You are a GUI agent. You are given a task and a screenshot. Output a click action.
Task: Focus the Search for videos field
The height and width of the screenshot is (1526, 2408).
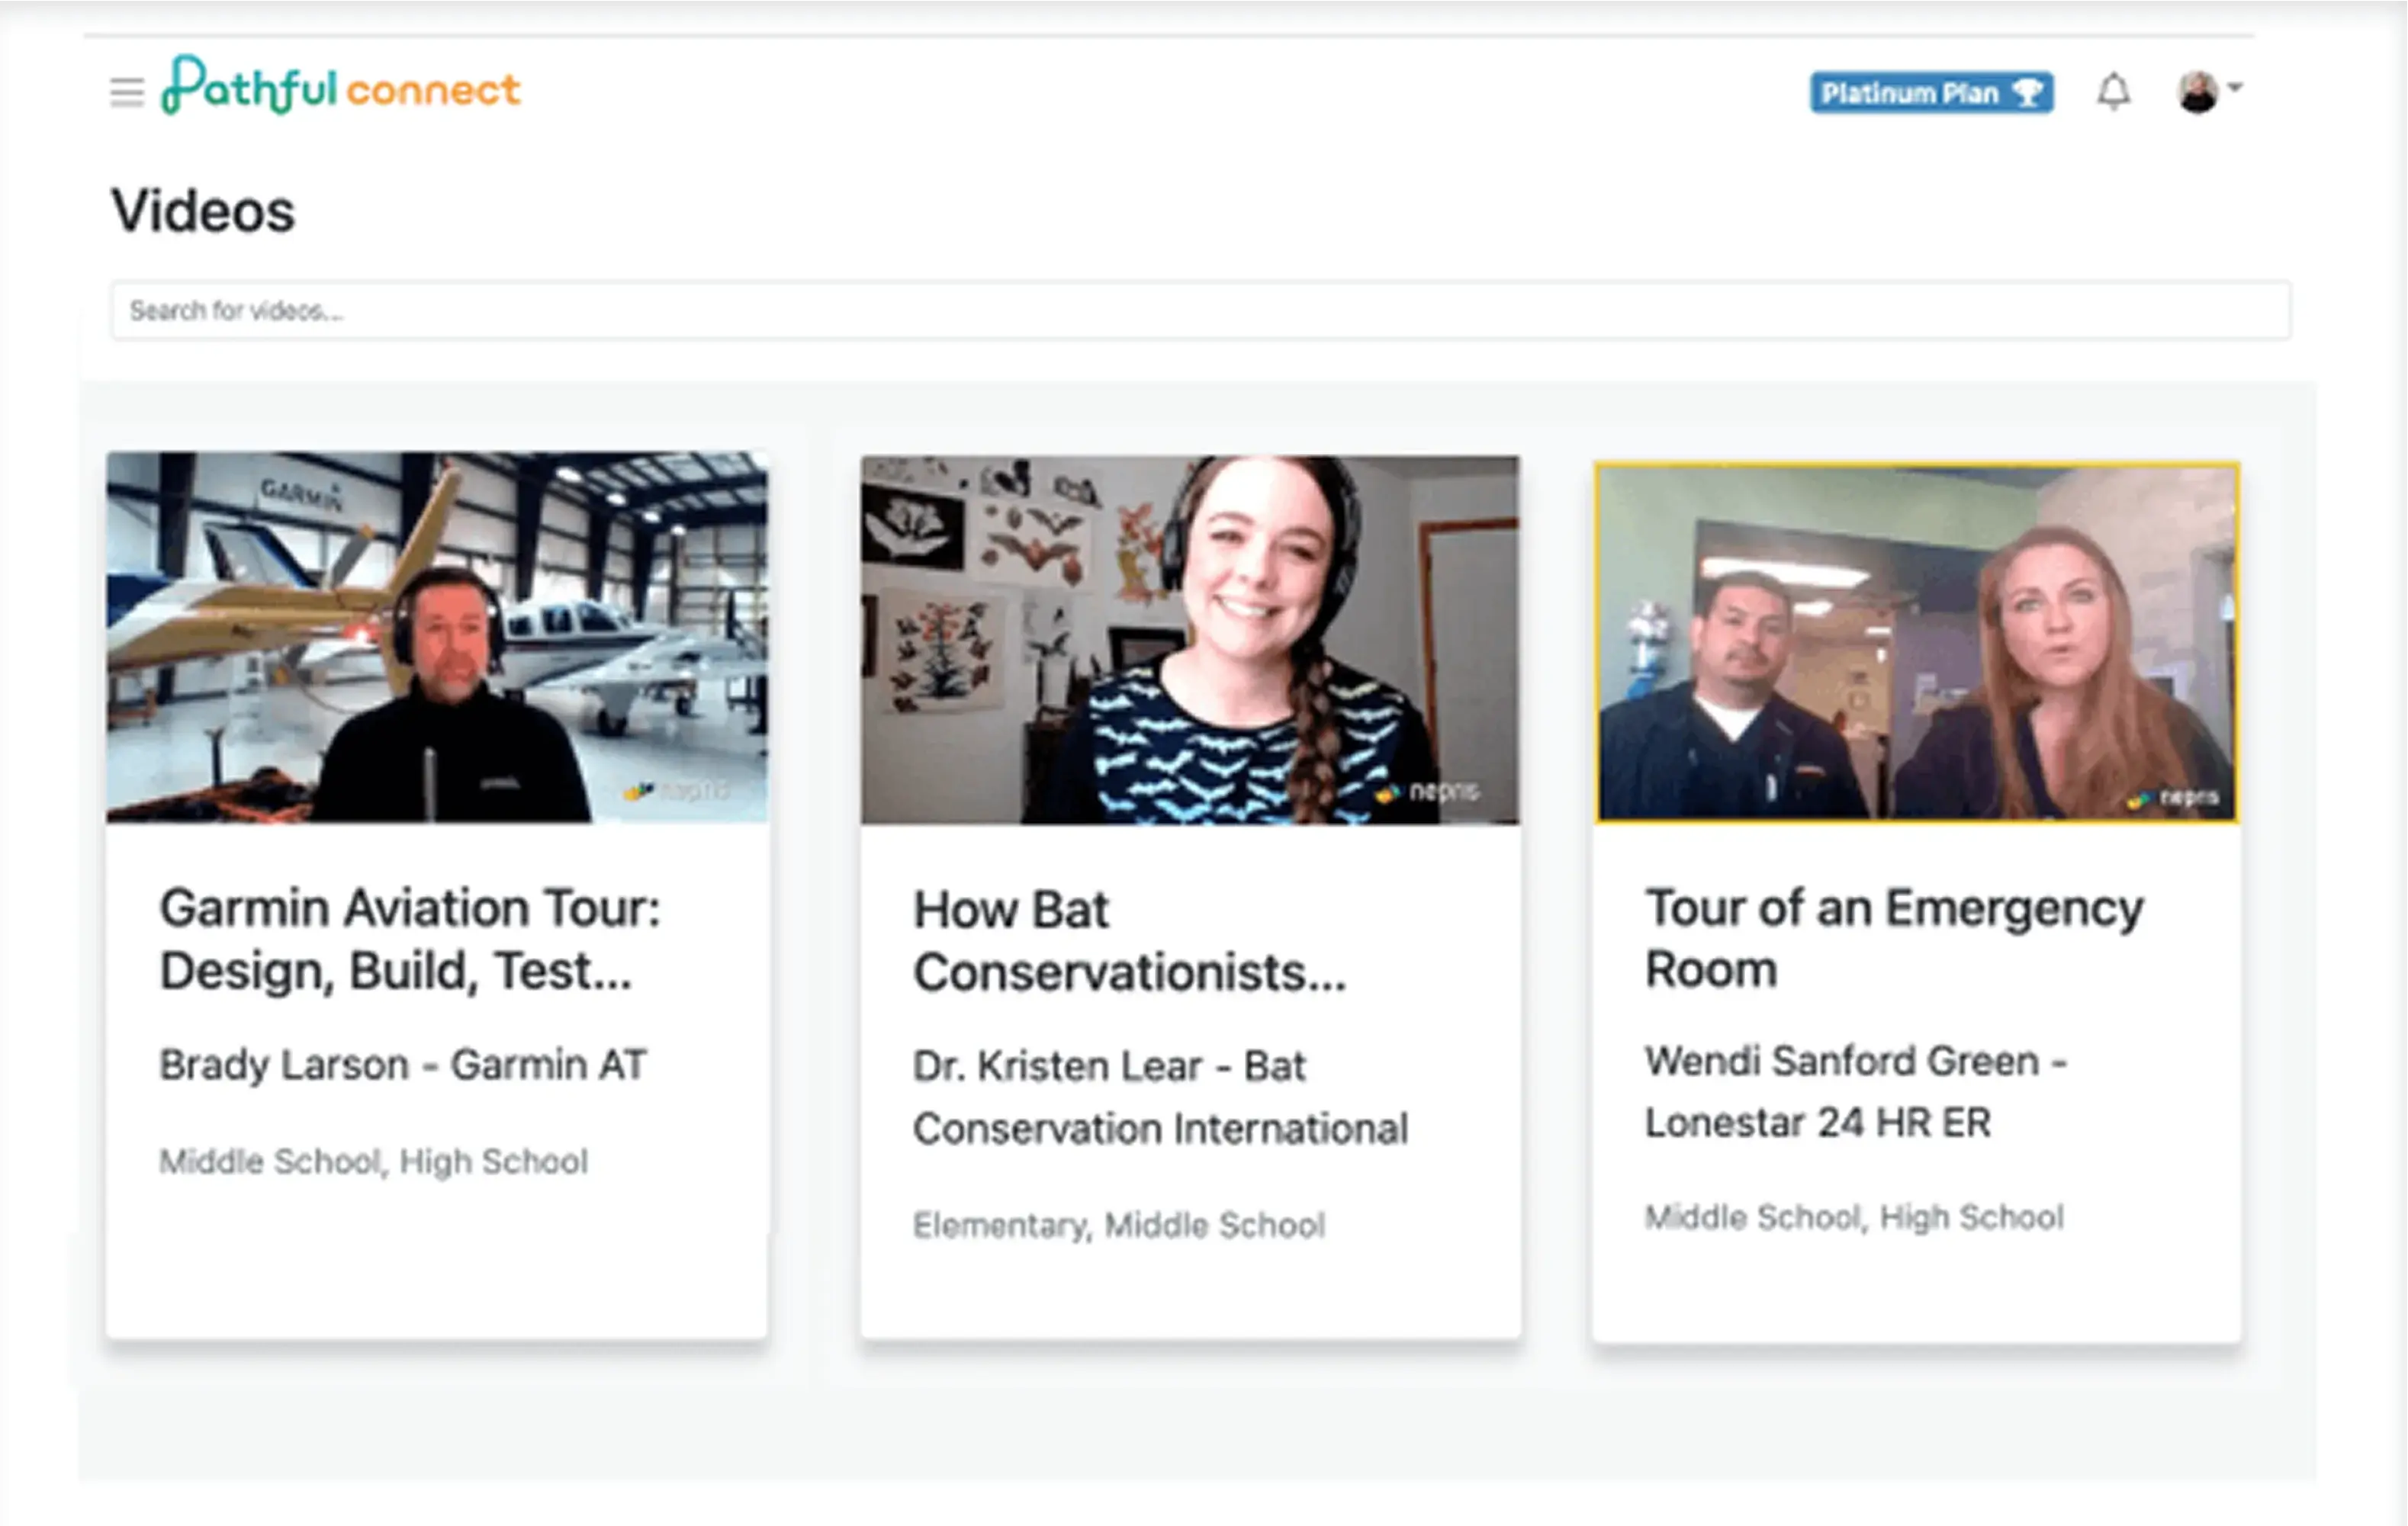click(x=1200, y=311)
